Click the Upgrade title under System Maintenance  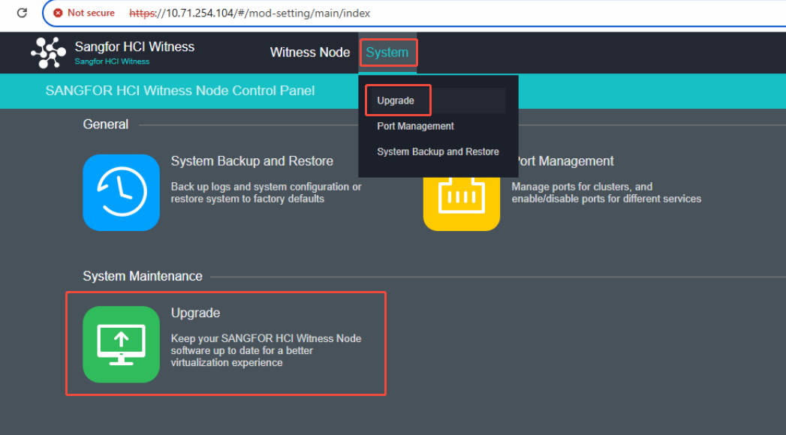click(195, 313)
